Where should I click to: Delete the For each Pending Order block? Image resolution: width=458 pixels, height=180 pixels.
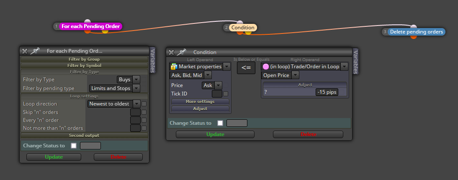coord(118,157)
